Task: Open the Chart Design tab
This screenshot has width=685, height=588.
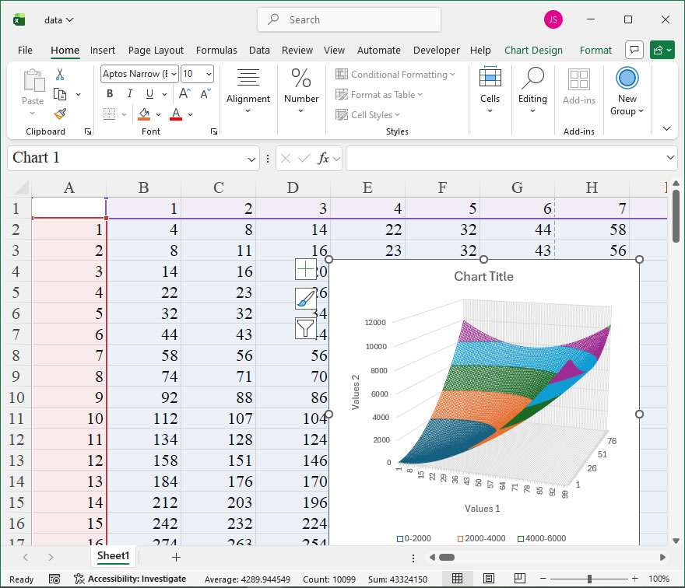Action: (533, 51)
